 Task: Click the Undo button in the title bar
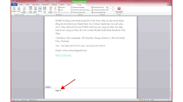tap(18, 2)
